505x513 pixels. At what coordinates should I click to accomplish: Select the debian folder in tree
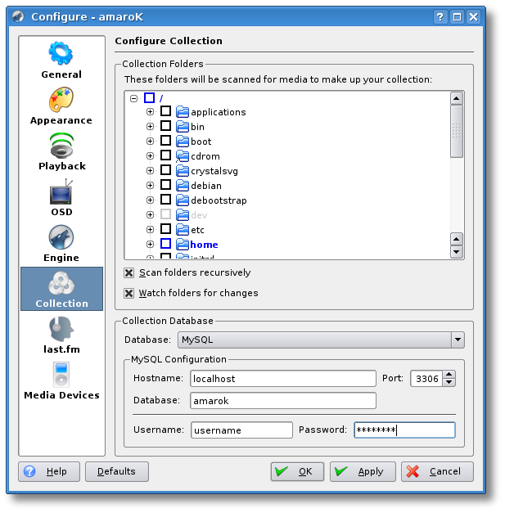(205, 186)
